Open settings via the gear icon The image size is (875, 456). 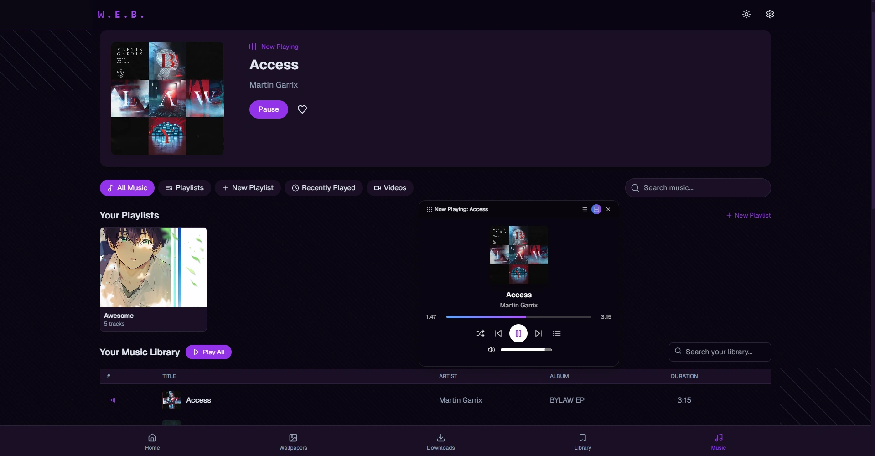pos(770,14)
